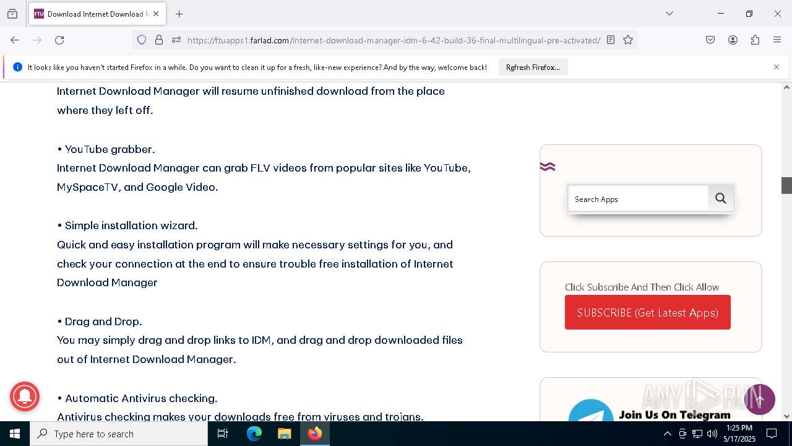Submit search with magnifier icon
The image size is (792, 446).
[721, 198]
